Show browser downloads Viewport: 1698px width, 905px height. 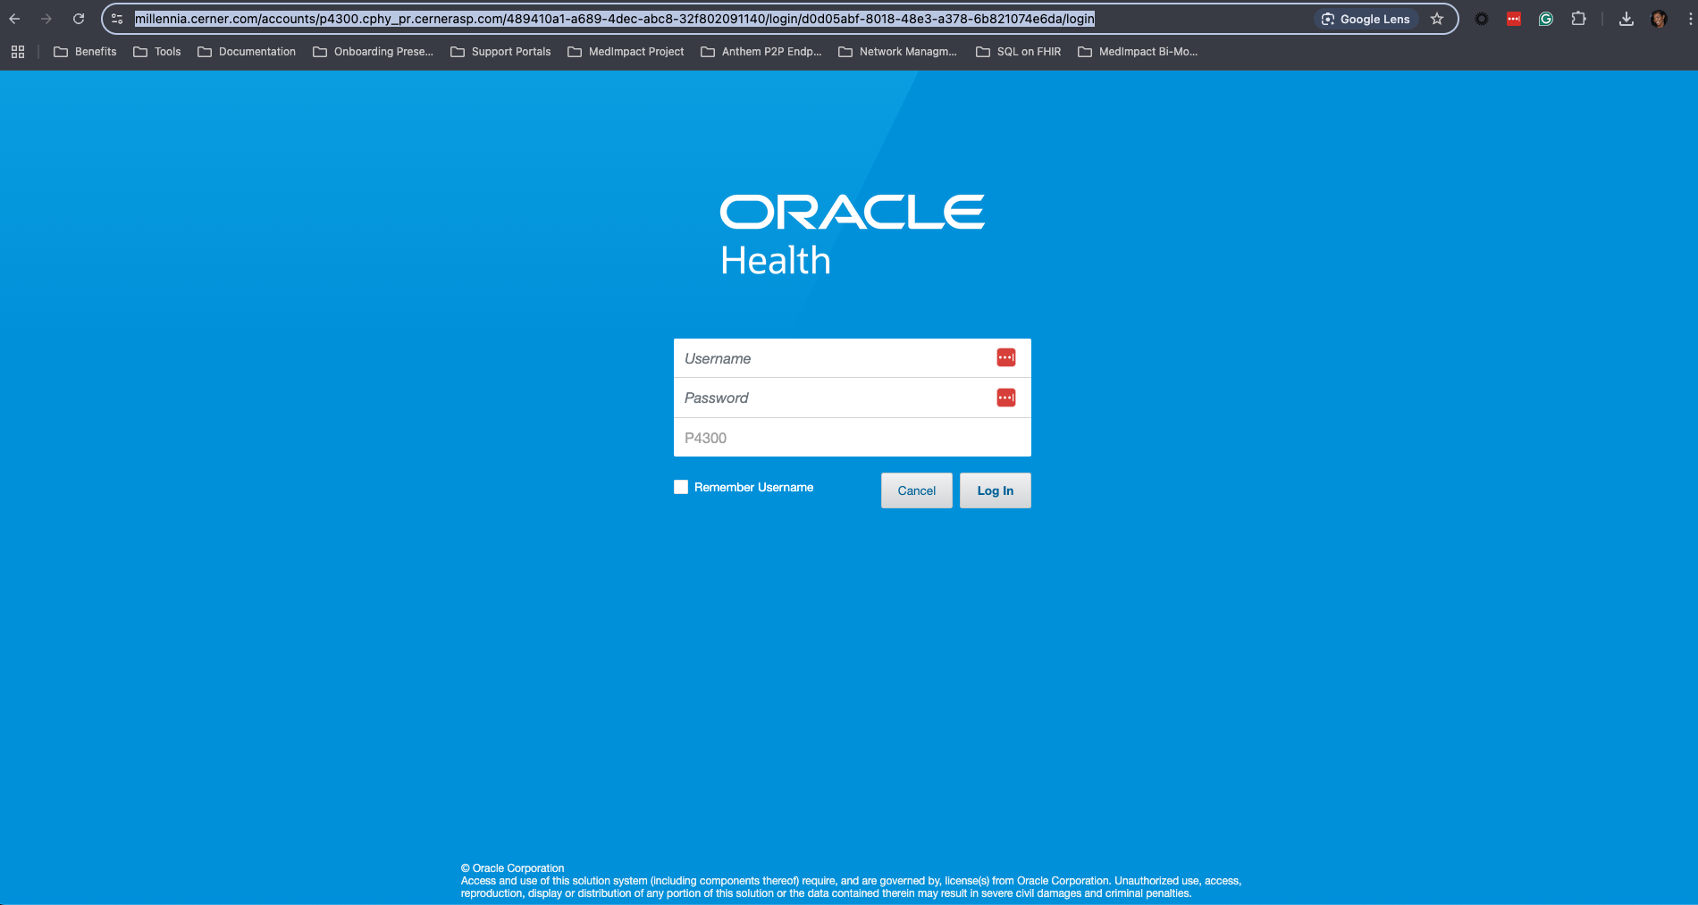click(x=1627, y=19)
